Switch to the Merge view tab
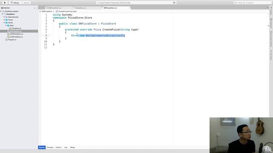The width and height of the screenshot is (273, 153). [73, 147]
